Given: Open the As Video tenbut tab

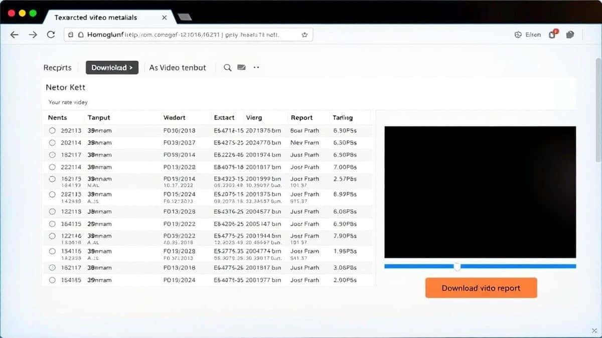Looking at the screenshot, I should pyautogui.click(x=178, y=68).
